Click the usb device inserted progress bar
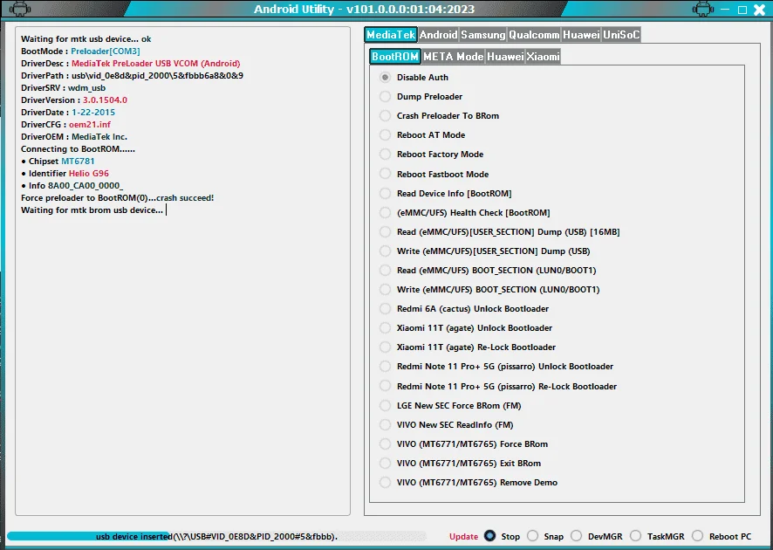This screenshot has width=773, height=550. click(216, 536)
